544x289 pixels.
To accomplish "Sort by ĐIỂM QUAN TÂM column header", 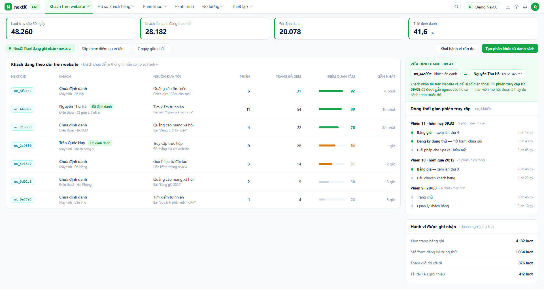I will pos(341,77).
